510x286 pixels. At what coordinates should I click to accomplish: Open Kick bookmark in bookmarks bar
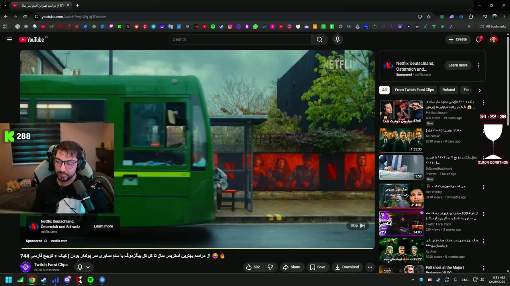pos(120,27)
